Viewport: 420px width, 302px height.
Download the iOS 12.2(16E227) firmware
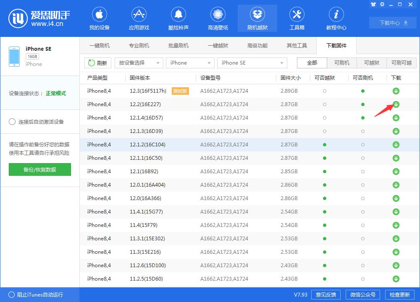pyautogui.click(x=396, y=104)
